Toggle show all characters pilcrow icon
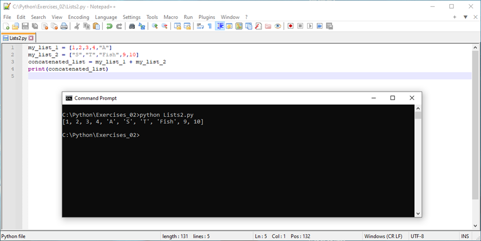The width and height of the screenshot is (481, 241). click(x=210, y=27)
